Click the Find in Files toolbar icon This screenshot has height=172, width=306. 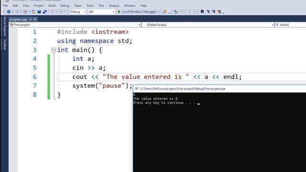pos(165,11)
